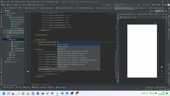Click the pan hand tool in preview
This screenshot has height=96, width=170.
click(x=162, y=67)
